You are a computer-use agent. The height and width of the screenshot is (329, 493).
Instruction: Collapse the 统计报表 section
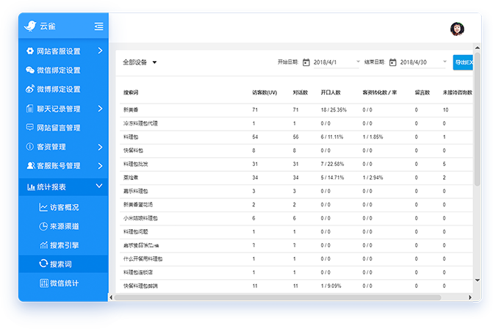pos(100,187)
